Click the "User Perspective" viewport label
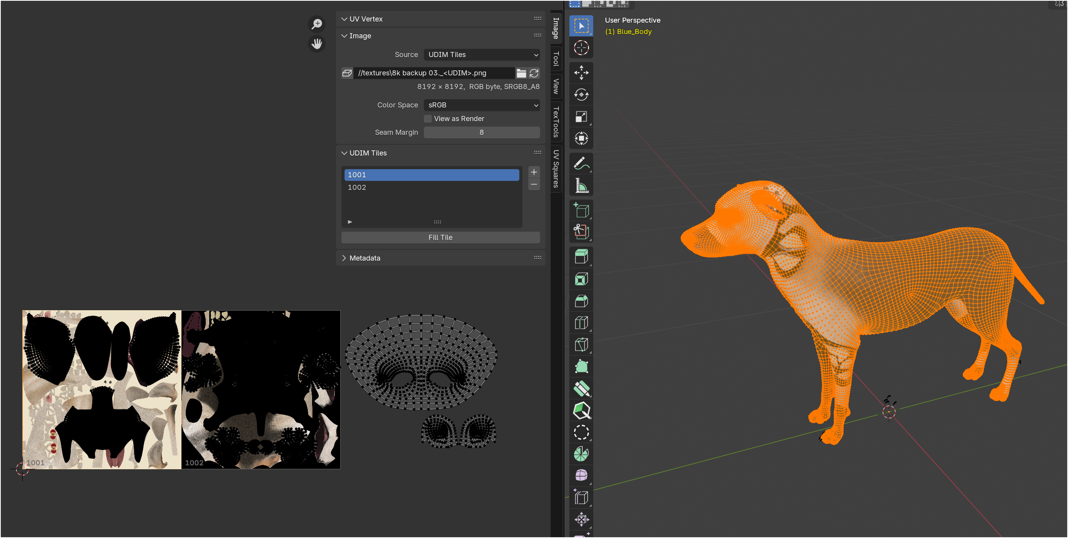1068x538 pixels. 633,20
